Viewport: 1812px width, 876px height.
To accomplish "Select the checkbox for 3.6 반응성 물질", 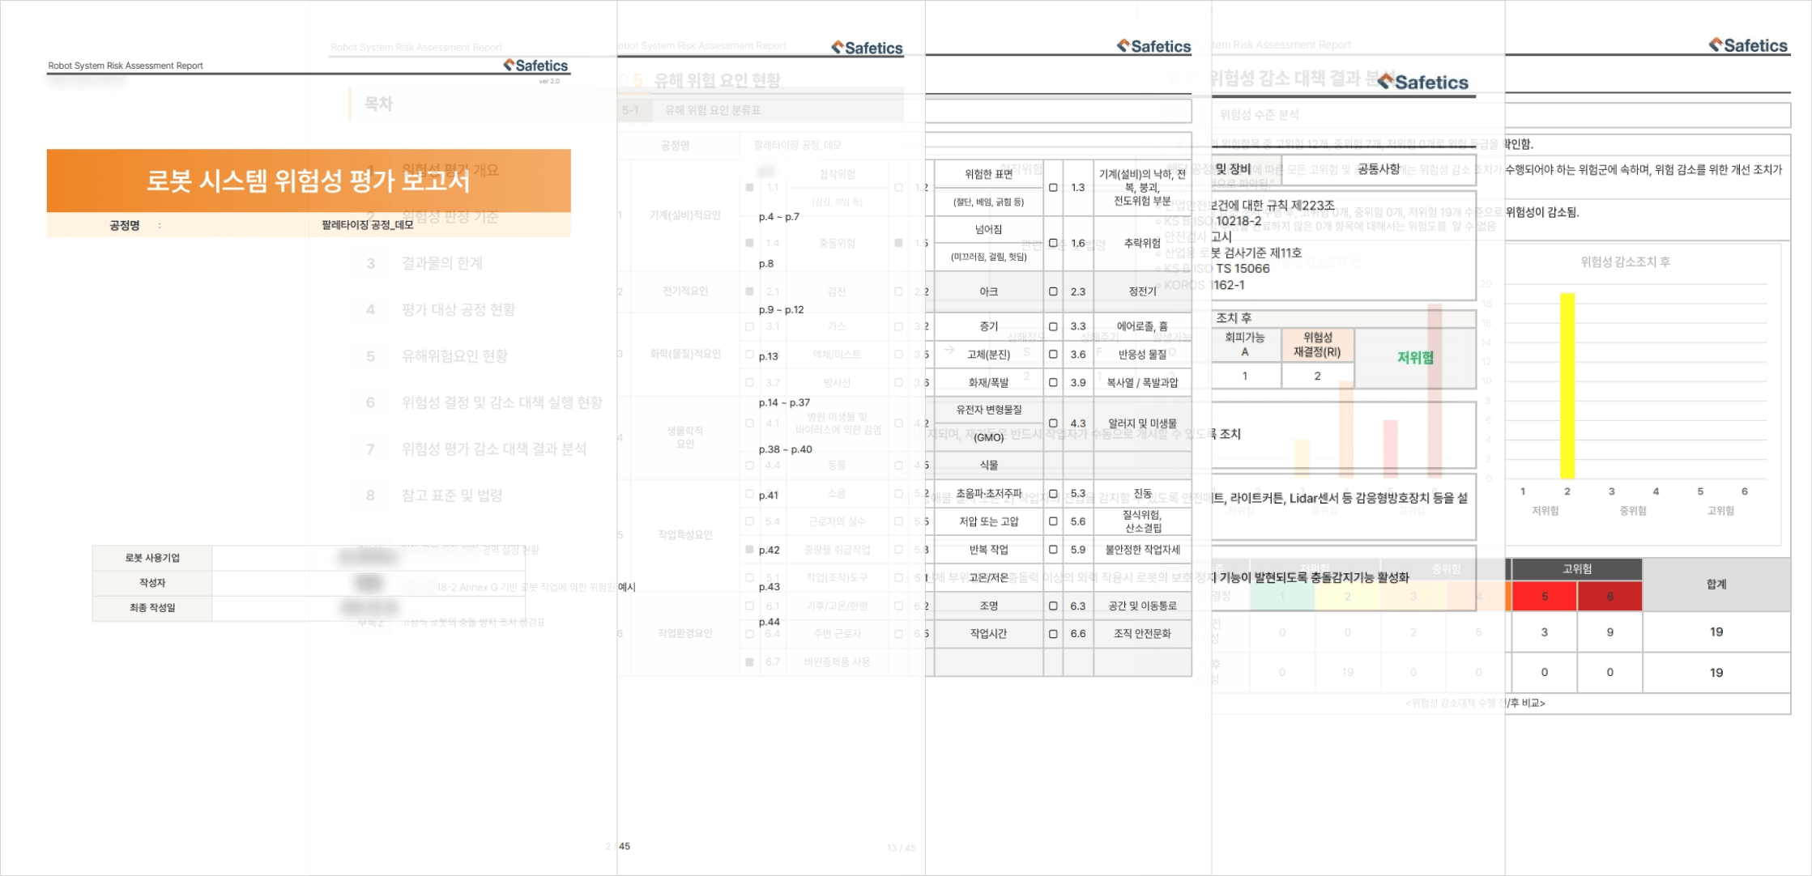I will coord(1053,354).
